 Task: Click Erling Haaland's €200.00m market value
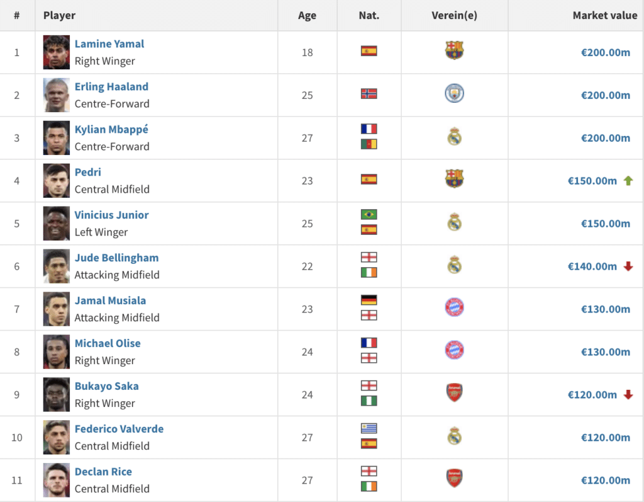605,95
